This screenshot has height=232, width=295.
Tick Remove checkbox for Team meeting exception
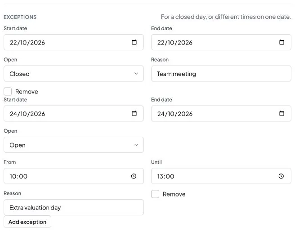[8, 91]
